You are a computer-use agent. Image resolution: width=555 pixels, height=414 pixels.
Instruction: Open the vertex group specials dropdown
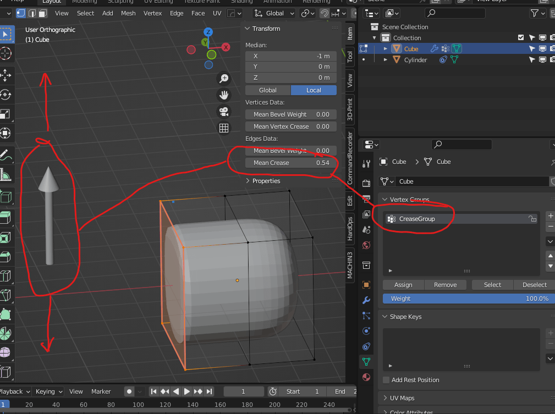click(x=549, y=241)
